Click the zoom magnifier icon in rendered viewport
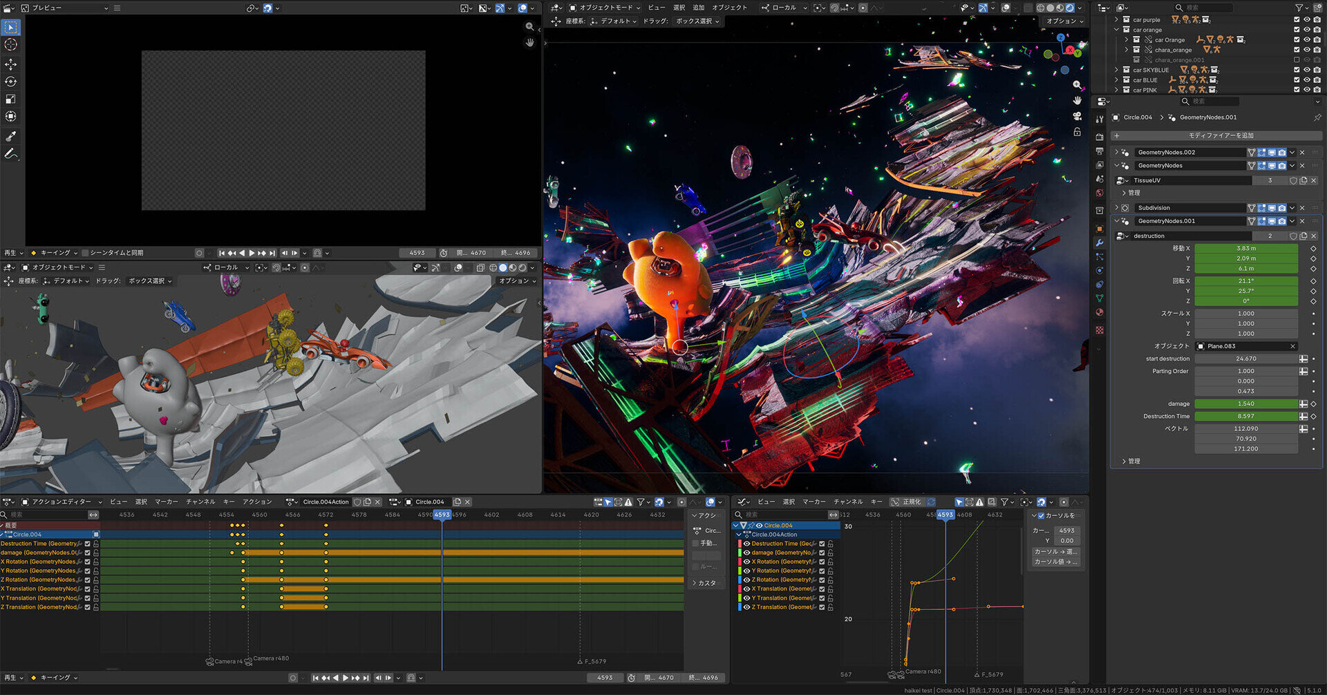The width and height of the screenshot is (1327, 695). tap(1077, 84)
